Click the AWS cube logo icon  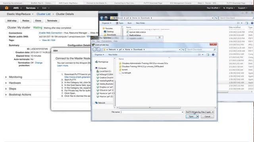(6, 8)
